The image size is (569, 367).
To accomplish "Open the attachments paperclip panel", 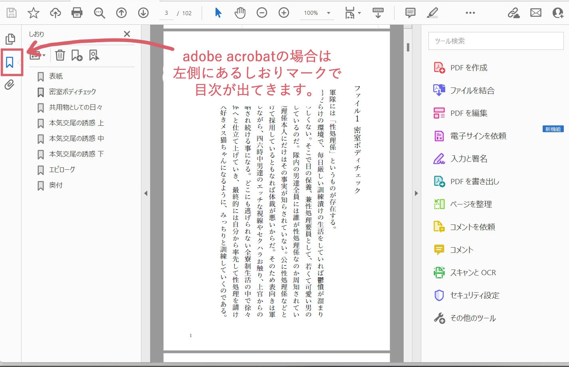I will [10, 85].
